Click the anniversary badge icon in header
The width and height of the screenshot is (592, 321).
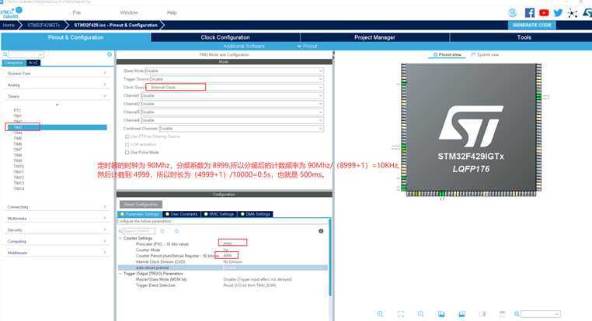click(x=512, y=13)
